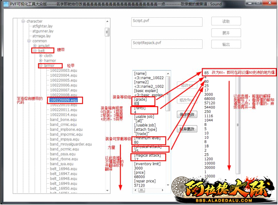Image resolution: width=278 pixels, height=205 pixels.
Task: Collapse the larmor subfolder
Action: [41, 66]
